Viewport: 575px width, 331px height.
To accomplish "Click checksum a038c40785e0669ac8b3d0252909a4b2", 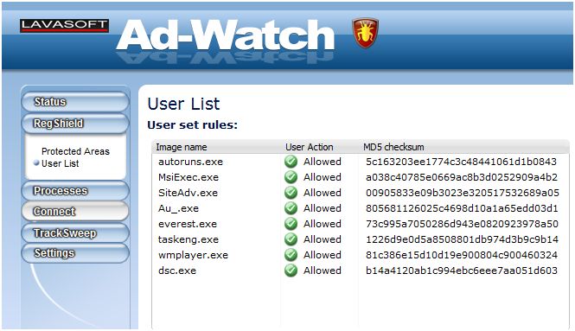I will (462, 177).
